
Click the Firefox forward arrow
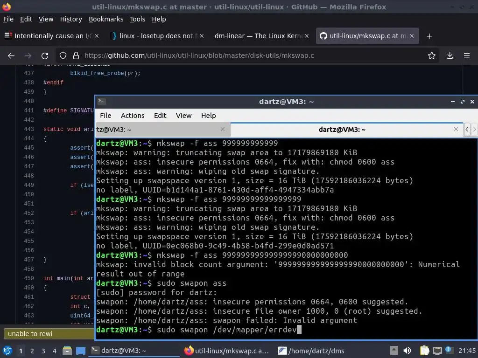[28, 56]
